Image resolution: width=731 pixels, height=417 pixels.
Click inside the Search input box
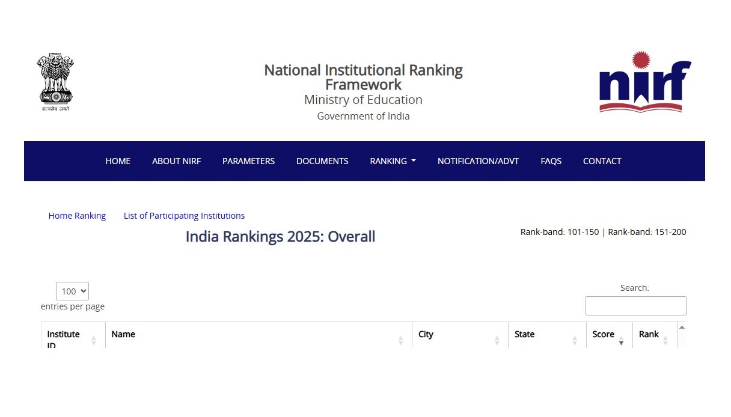pos(635,305)
